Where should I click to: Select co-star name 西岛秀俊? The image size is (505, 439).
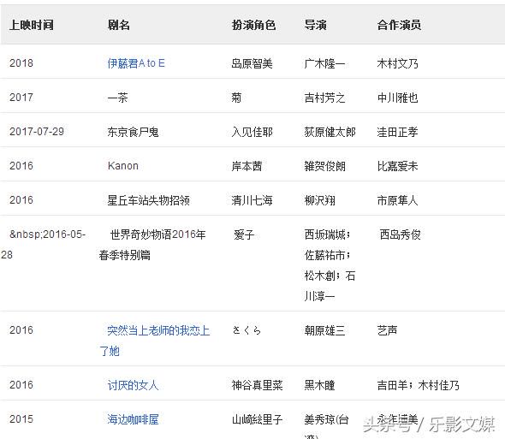point(401,234)
